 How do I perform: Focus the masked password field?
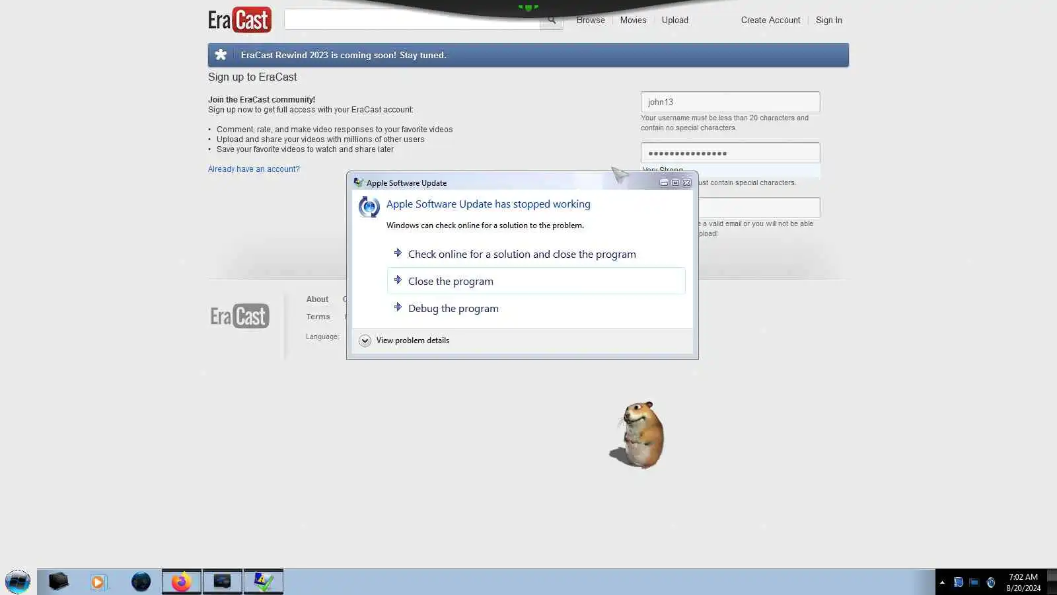coord(730,153)
